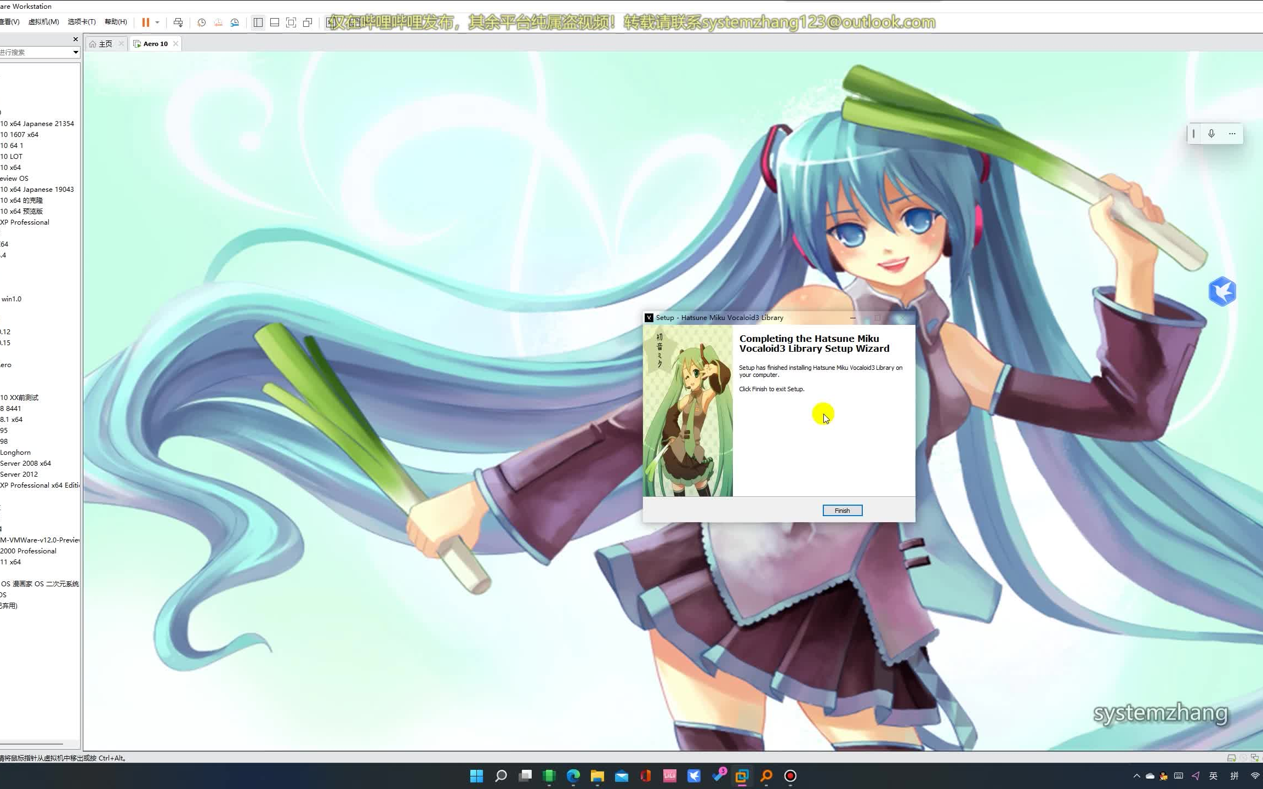The height and width of the screenshot is (789, 1263).
Task: Select the 'Server 2008 x64' VM entry
Action: (26, 464)
